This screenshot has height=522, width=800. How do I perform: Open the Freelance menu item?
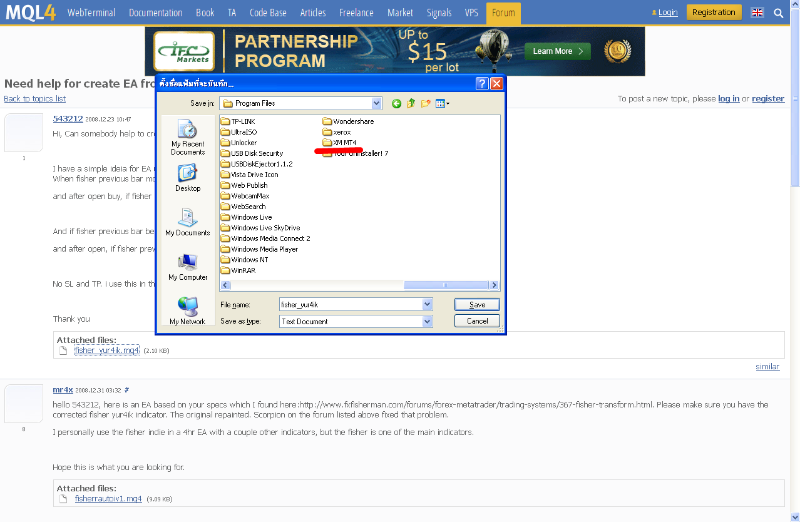click(356, 13)
